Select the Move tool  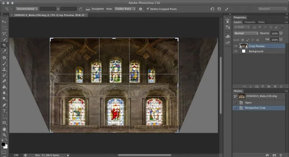click(x=4, y=21)
